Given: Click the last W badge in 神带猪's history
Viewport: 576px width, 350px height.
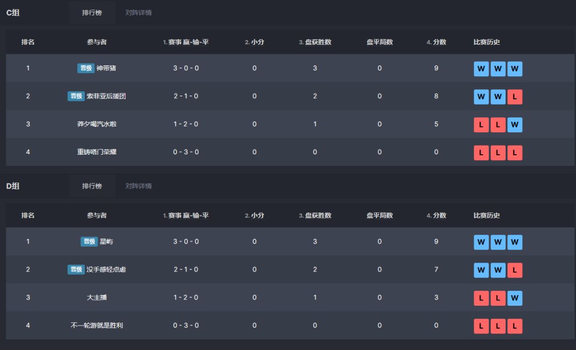Looking at the screenshot, I should (515, 69).
